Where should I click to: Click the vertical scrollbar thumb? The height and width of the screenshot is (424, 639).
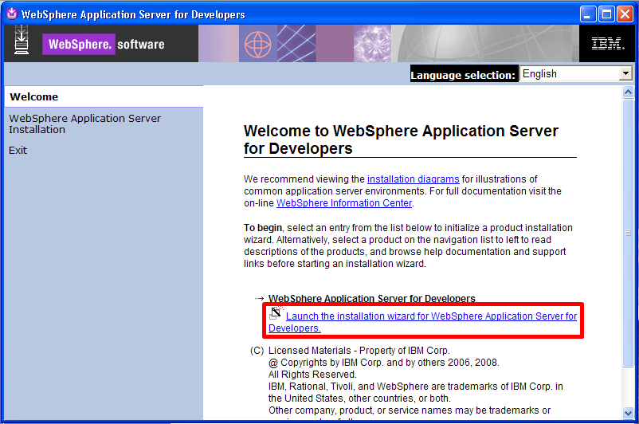(x=628, y=233)
